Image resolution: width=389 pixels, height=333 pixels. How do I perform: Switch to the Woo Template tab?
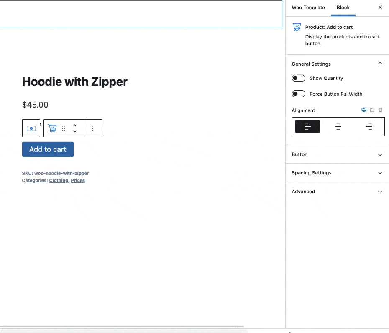click(x=308, y=8)
